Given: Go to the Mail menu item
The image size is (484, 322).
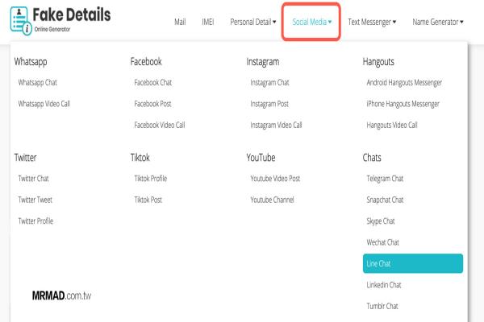Looking at the screenshot, I should (x=180, y=22).
